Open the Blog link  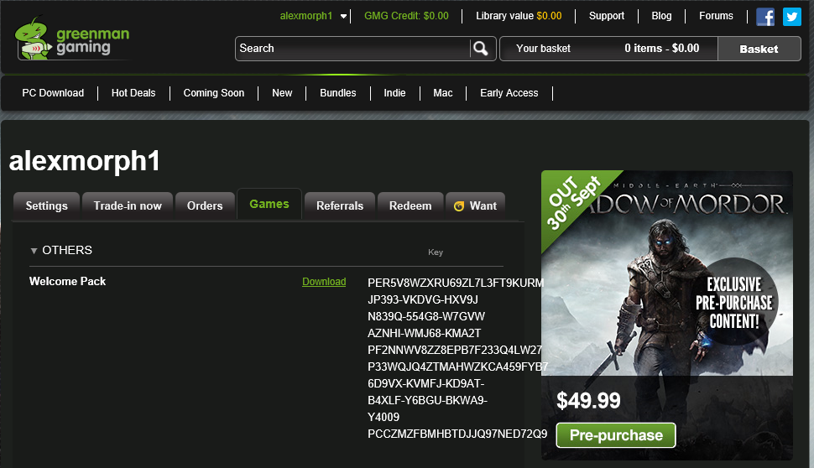661,16
